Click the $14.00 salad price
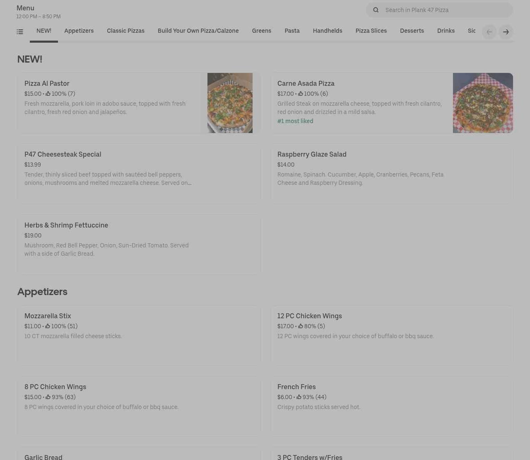The width and height of the screenshot is (530, 460). pyautogui.click(x=286, y=165)
